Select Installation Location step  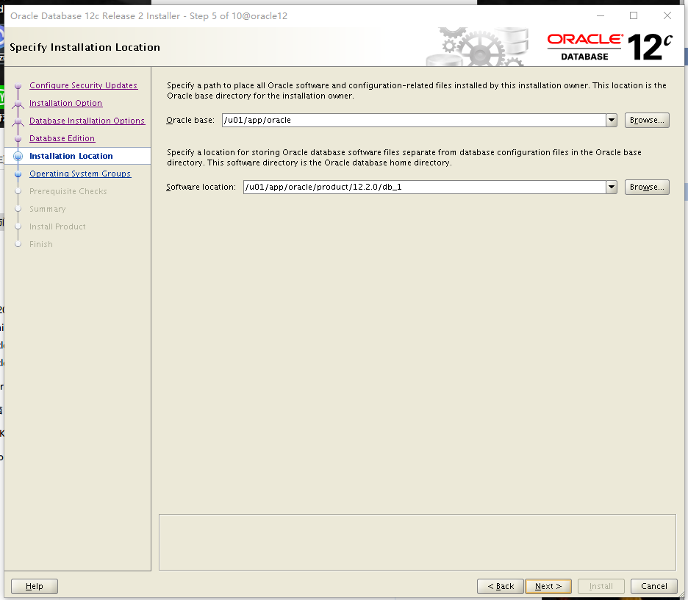71,156
